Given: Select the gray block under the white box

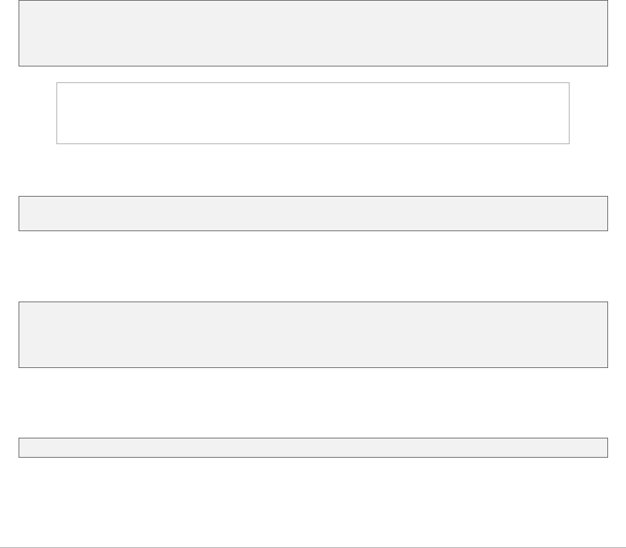Looking at the screenshot, I should coord(313,213).
